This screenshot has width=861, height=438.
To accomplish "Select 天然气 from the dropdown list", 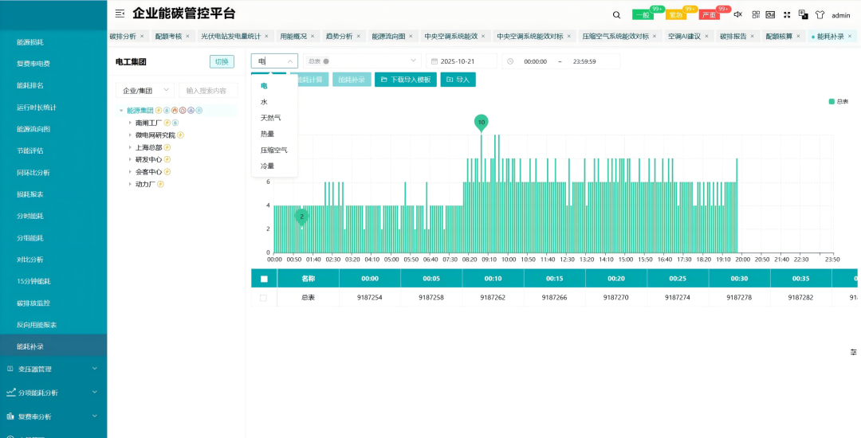I will (x=270, y=118).
